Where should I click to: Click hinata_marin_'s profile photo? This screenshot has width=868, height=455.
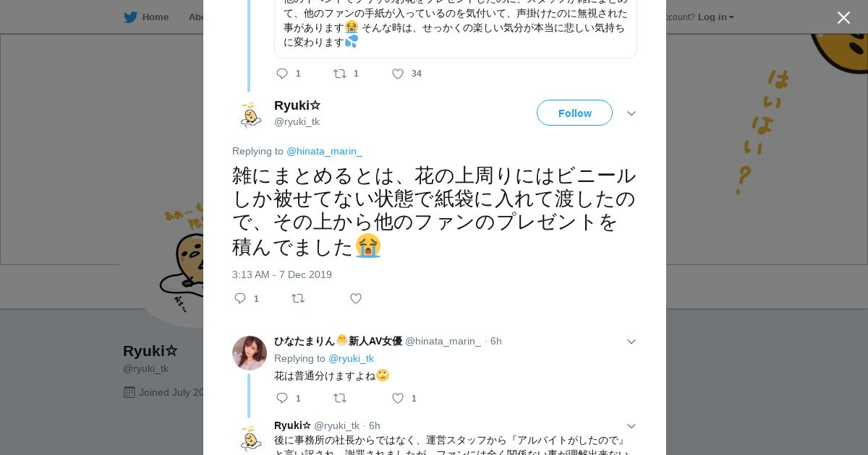click(250, 353)
